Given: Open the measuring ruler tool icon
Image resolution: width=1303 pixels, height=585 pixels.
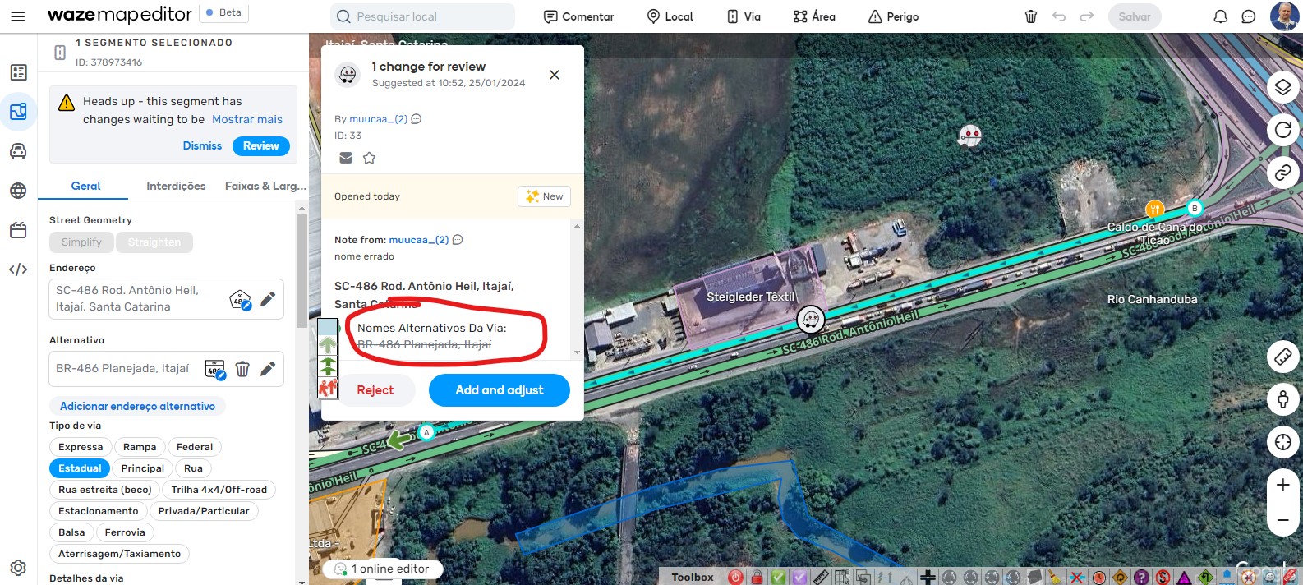Looking at the screenshot, I should (x=1282, y=357).
